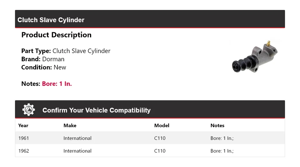Click the red Bore: 1 In. note
The width and height of the screenshot is (300, 167).
[57, 84]
